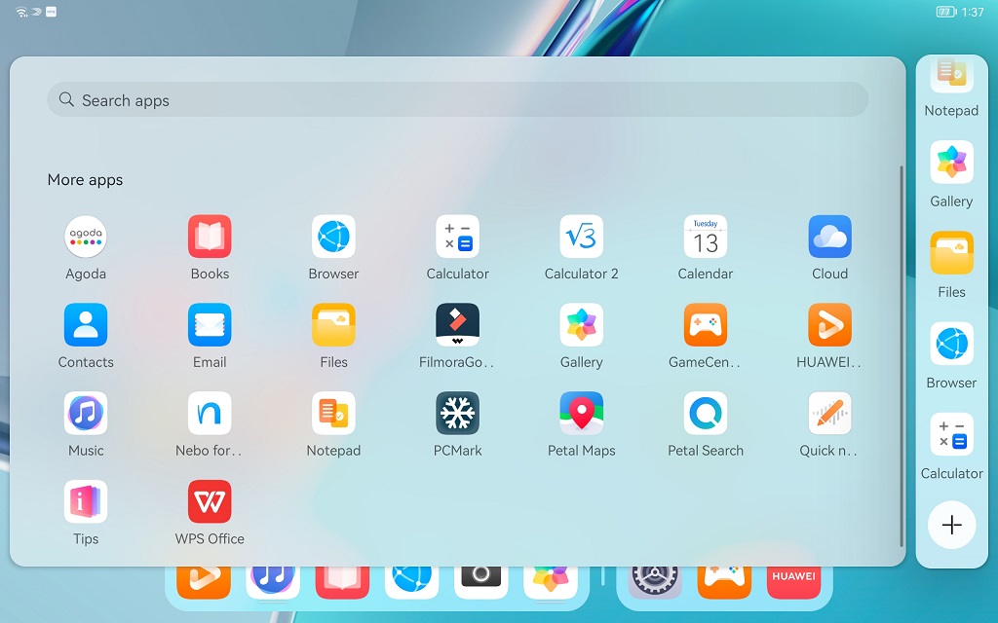
Task: Launch the Petal Search app
Action: tap(706, 413)
